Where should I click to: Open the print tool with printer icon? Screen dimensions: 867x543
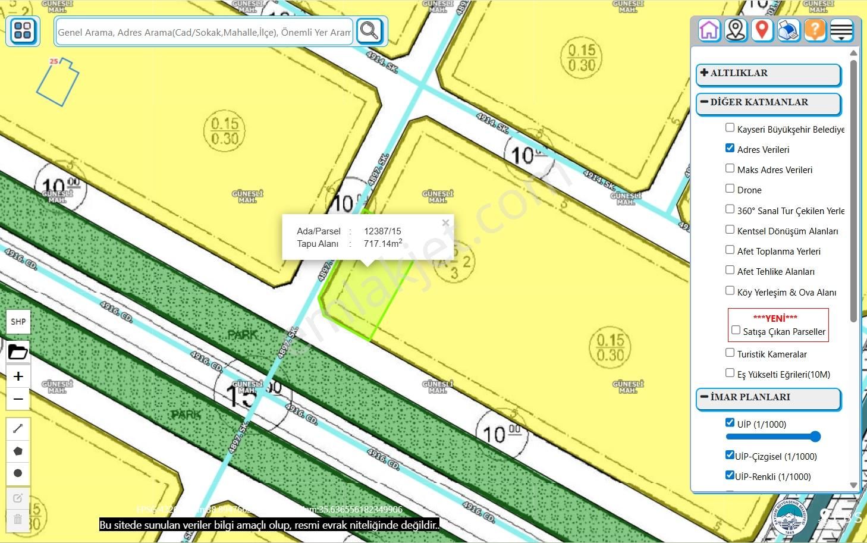click(789, 30)
